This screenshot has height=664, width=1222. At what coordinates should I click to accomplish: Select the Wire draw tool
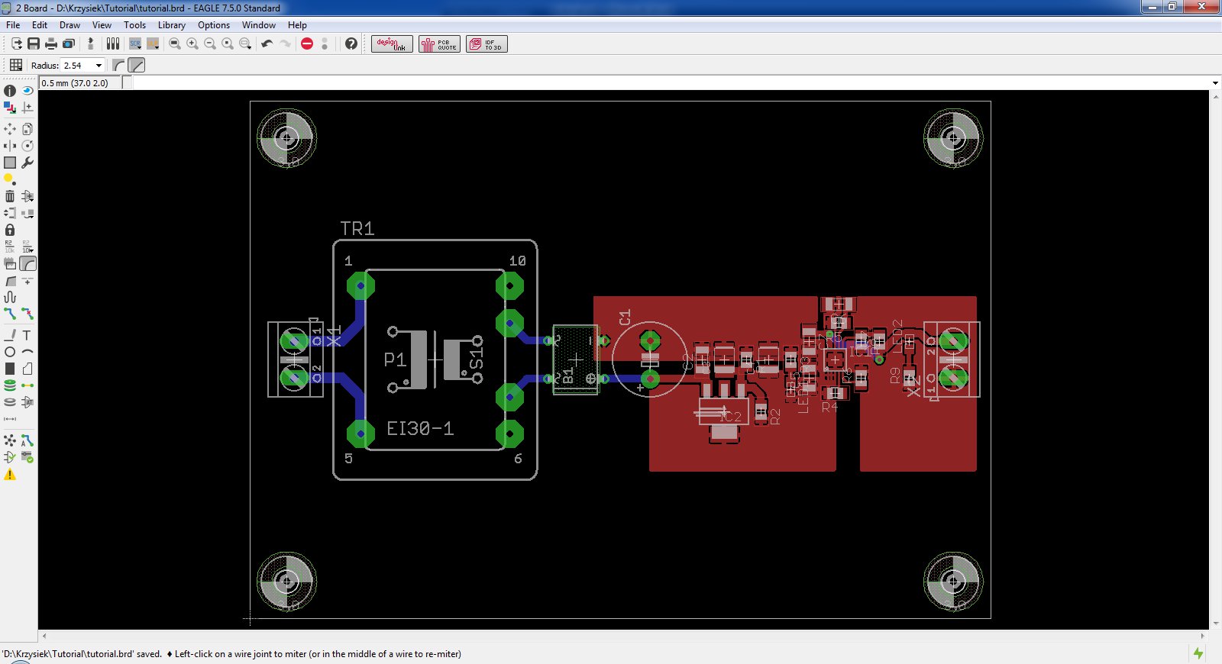click(10, 335)
